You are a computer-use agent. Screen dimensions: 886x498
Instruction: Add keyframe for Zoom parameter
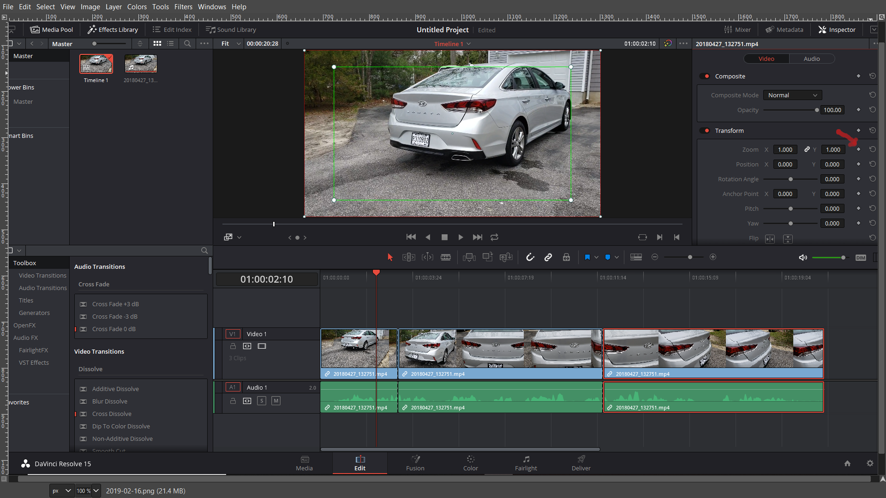(858, 149)
